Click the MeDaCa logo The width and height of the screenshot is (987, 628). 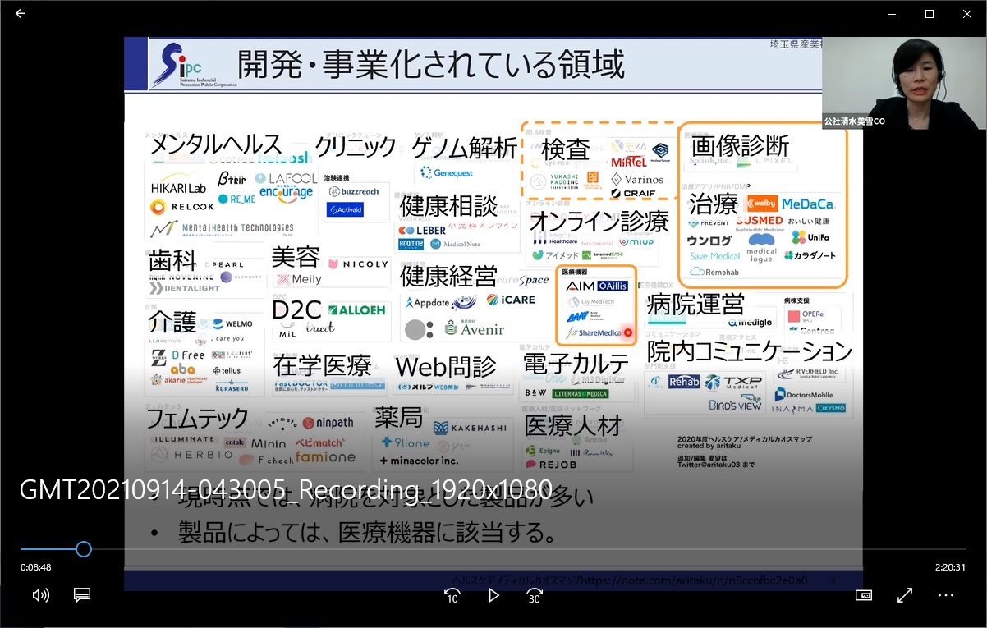(808, 204)
